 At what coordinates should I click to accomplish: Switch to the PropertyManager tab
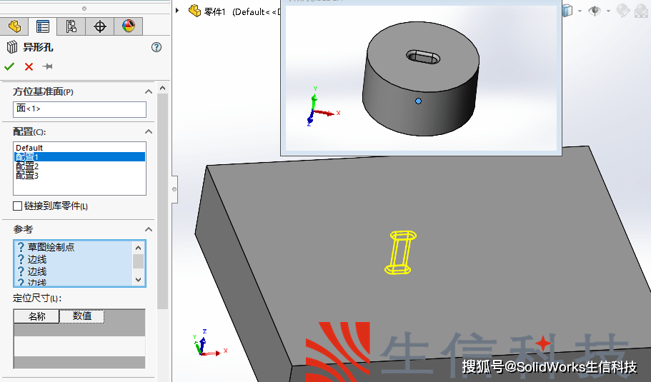[x=43, y=26]
